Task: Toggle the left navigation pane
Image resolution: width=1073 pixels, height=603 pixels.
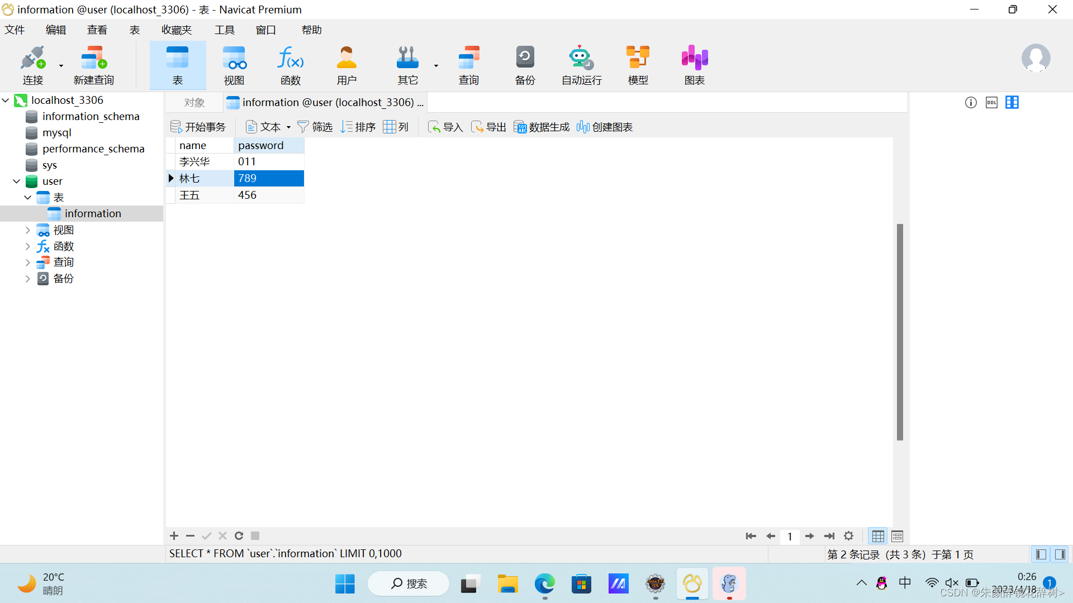Action: click(1041, 554)
